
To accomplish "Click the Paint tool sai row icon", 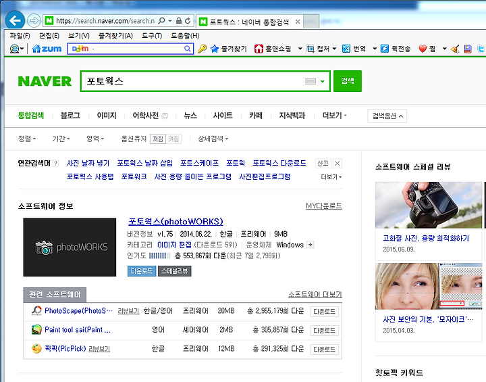I will click(x=36, y=329).
